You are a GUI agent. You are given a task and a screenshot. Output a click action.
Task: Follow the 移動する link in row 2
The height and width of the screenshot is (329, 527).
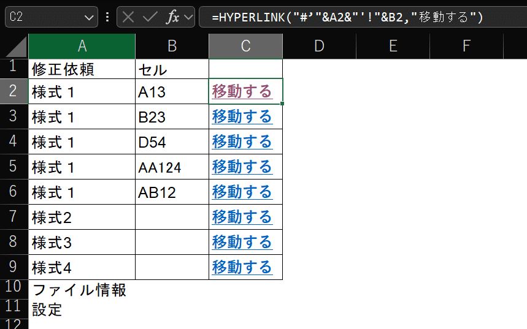242,91
